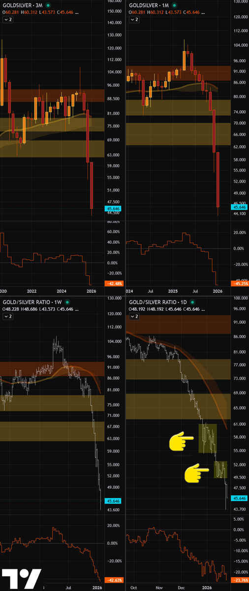The image size is (249, 591).
Task: Click the O60.281 open value in 3M chart
Action: [x=12, y=12]
